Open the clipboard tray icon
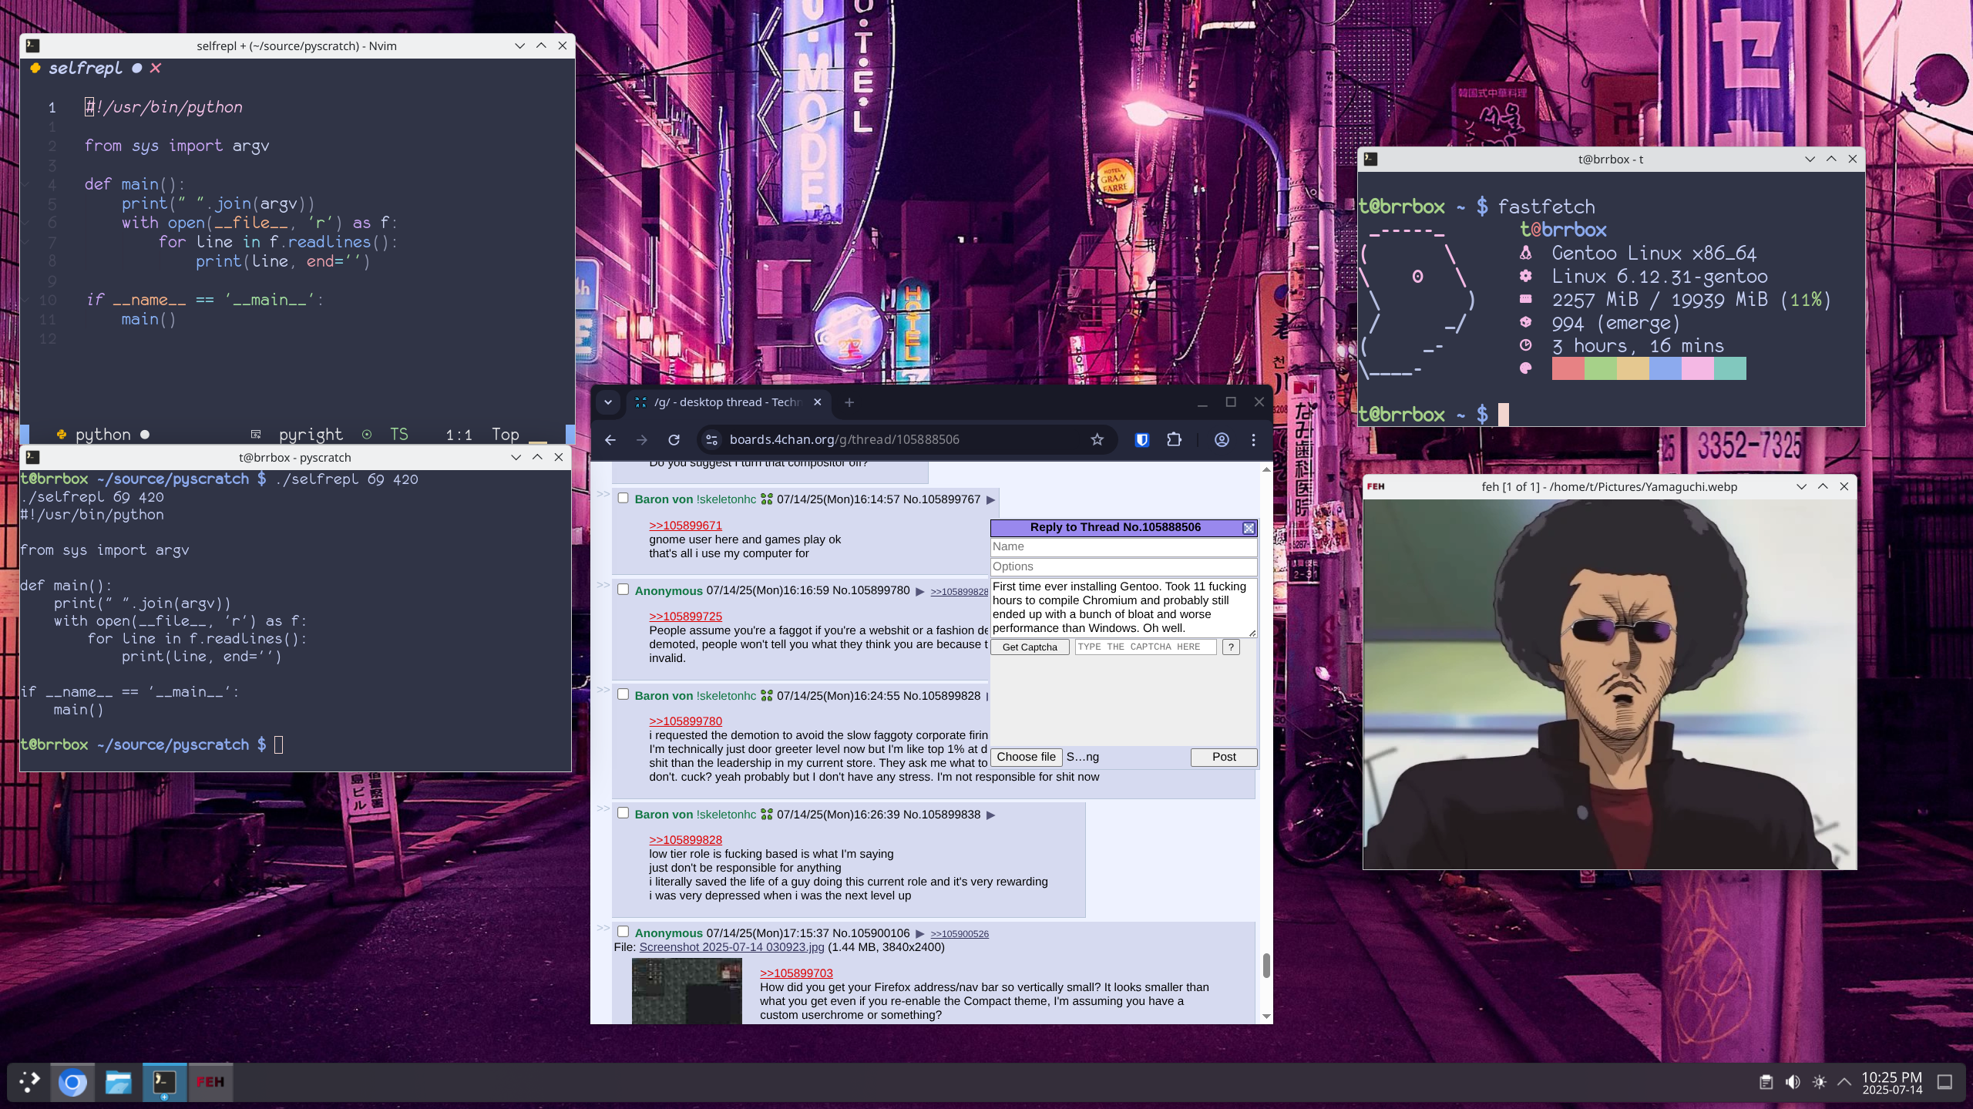The image size is (1973, 1109). (1766, 1082)
